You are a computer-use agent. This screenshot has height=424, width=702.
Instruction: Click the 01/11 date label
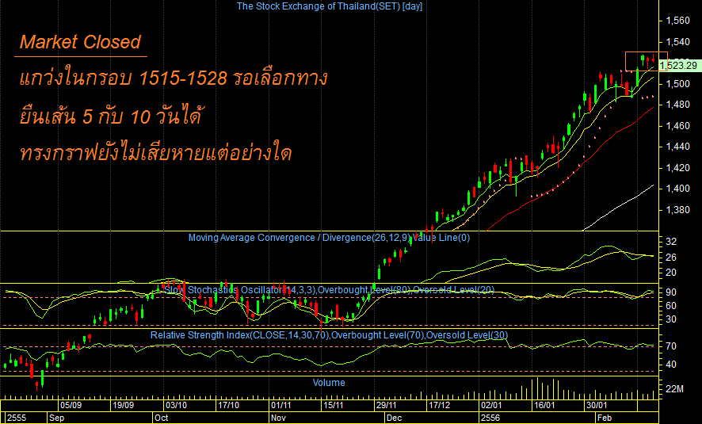tap(280, 405)
